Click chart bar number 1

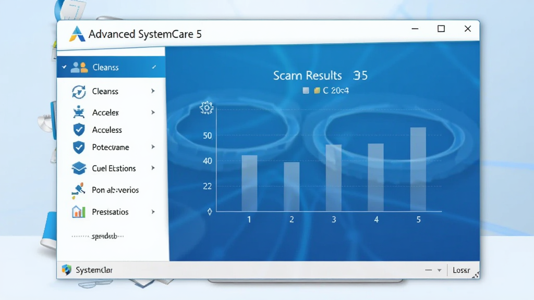tap(249, 183)
